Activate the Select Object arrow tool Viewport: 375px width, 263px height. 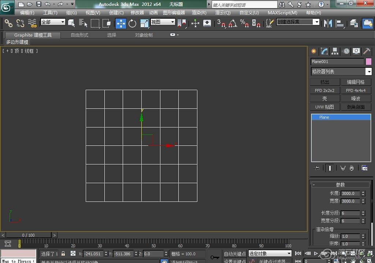pos(71,23)
